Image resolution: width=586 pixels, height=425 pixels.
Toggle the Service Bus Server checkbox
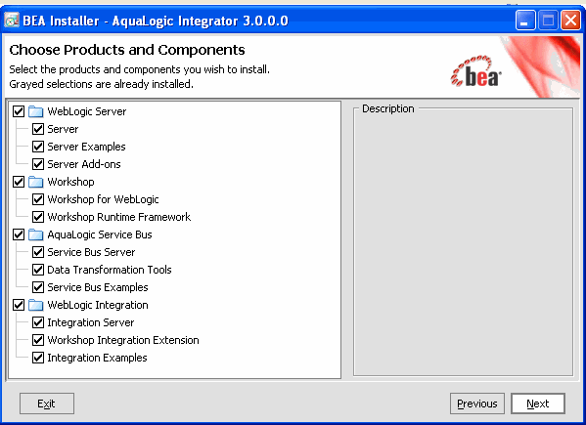tap(38, 252)
